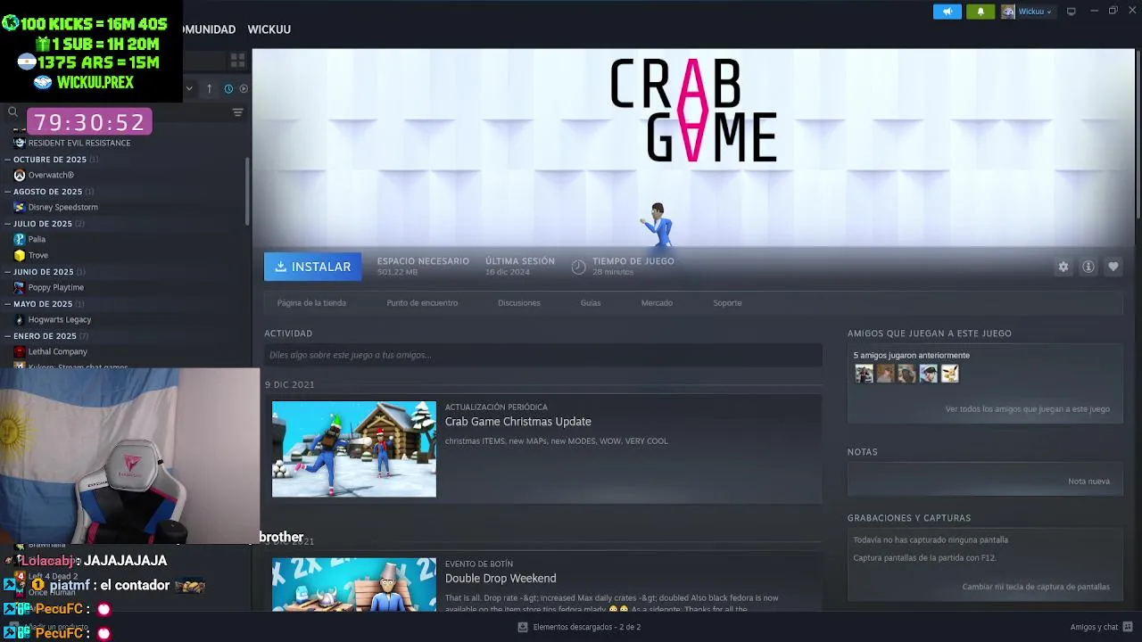Click the Trove yellow cube icon
Image resolution: width=1142 pixels, height=642 pixels.
pyautogui.click(x=20, y=256)
